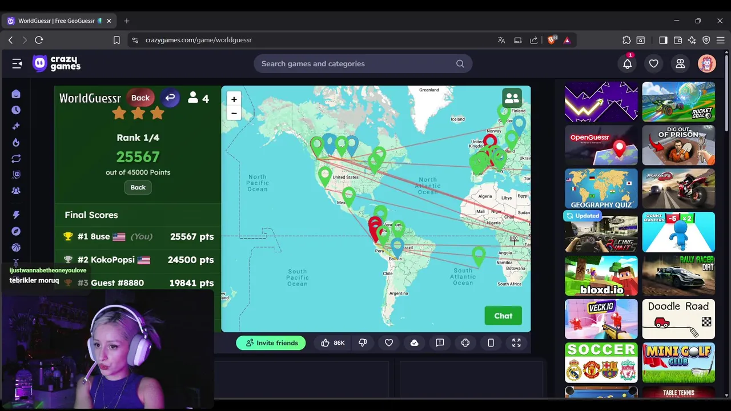Toggle theater mode under the game
Image resolution: width=731 pixels, height=411 pixels.
pyautogui.click(x=465, y=342)
